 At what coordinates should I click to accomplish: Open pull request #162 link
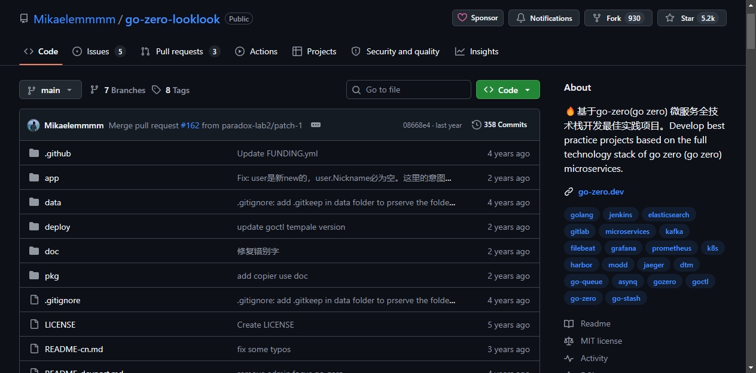pyautogui.click(x=190, y=125)
